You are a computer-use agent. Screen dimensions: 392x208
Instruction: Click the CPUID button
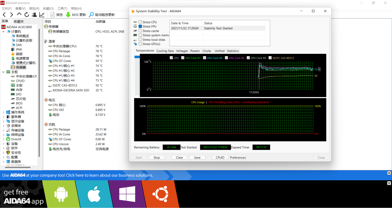[220, 157]
